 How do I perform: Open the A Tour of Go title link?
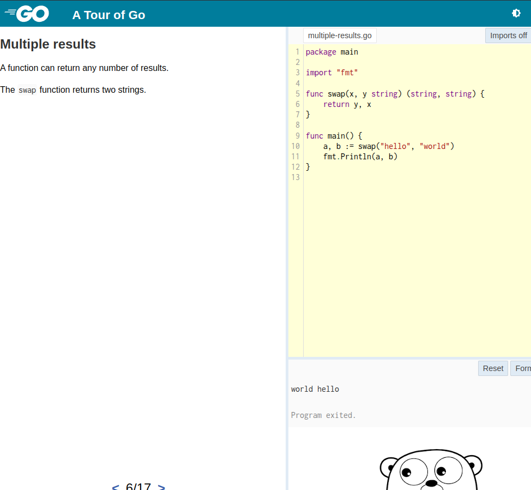(108, 15)
